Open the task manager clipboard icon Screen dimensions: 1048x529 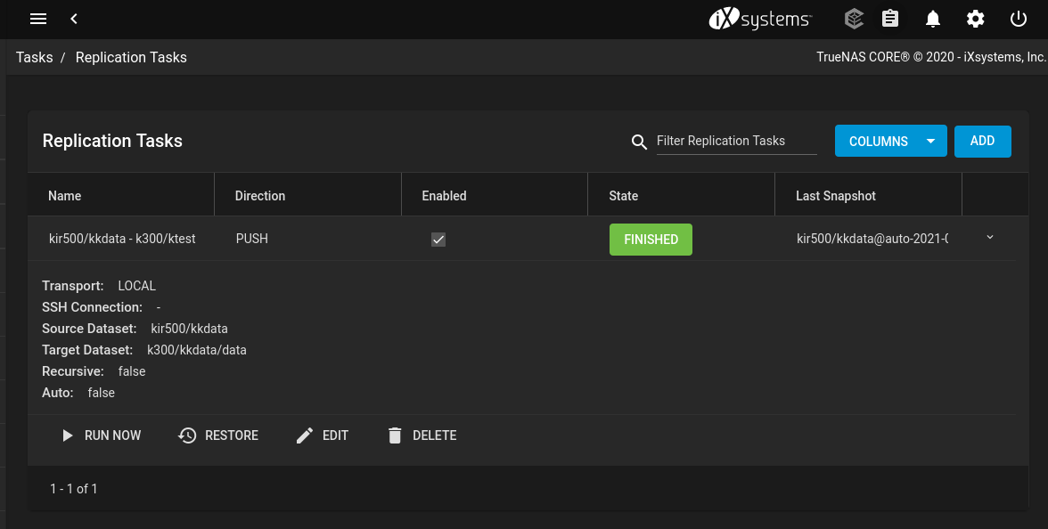click(x=890, y=19)
